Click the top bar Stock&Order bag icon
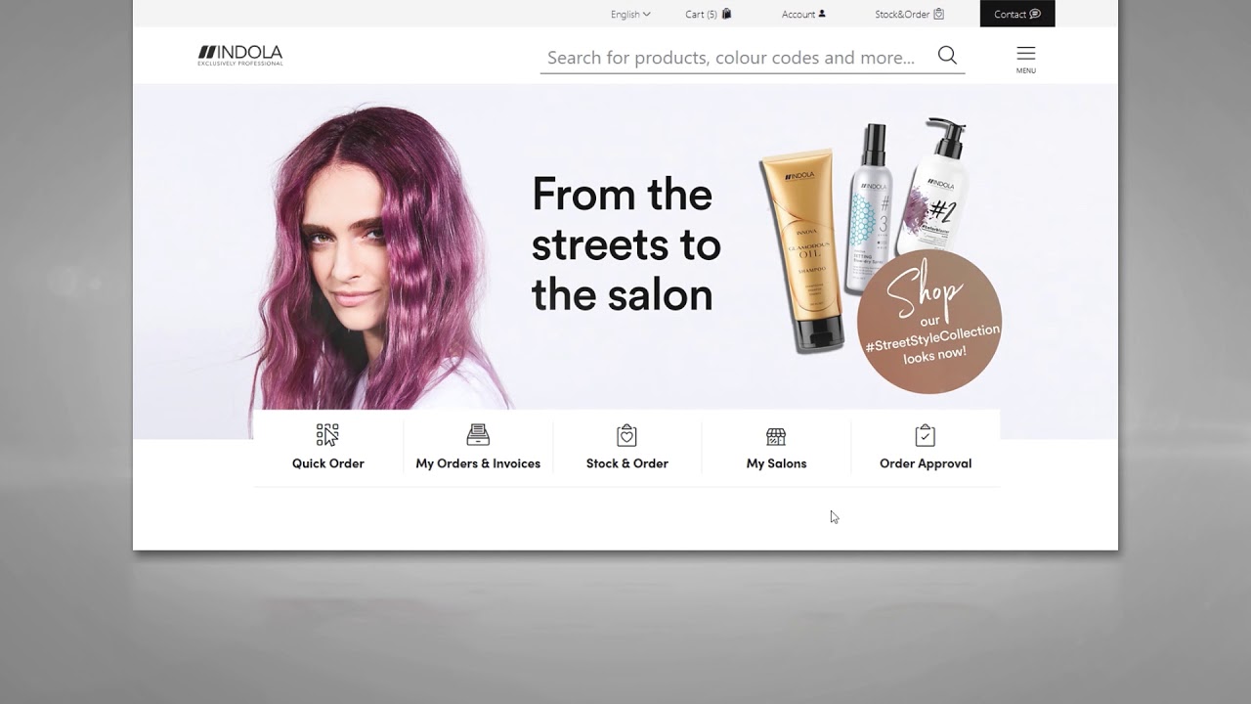Screen dimensions: 1251x704 tap(939, 14)
